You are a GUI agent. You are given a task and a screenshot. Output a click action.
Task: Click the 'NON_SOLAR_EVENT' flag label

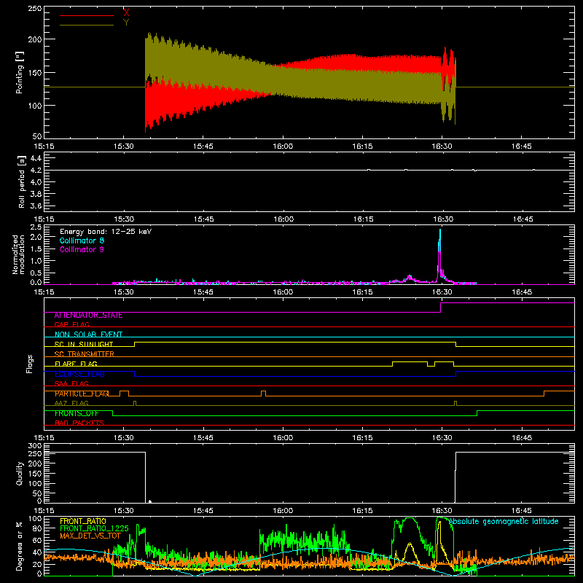pyautogui.click(x=88, y=334)
